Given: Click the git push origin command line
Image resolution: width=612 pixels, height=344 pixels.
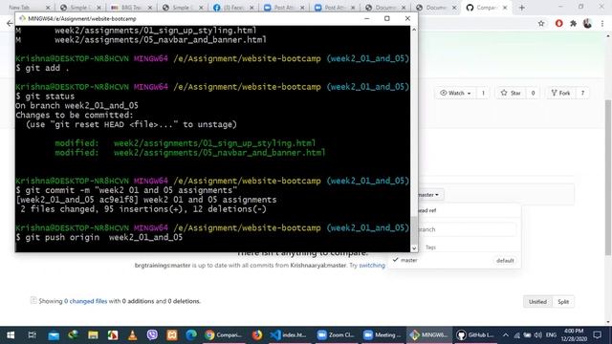Looking at the screenshot, I should [99, 237].
